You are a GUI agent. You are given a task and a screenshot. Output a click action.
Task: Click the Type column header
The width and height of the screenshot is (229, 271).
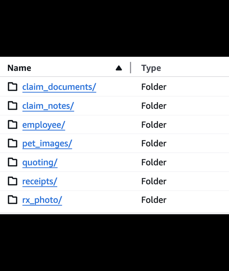[x=151, y=68]
